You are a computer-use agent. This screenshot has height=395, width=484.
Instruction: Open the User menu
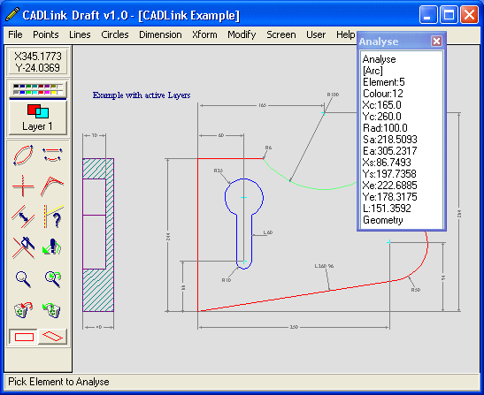coord(316,34)
